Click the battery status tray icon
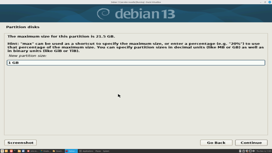 240,151
